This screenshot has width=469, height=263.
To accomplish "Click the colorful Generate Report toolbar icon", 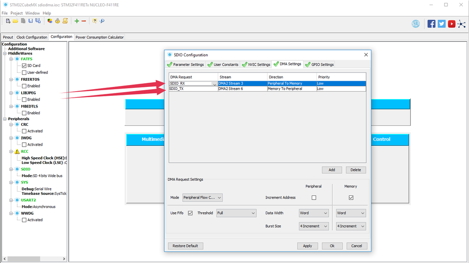I will 50,21.
